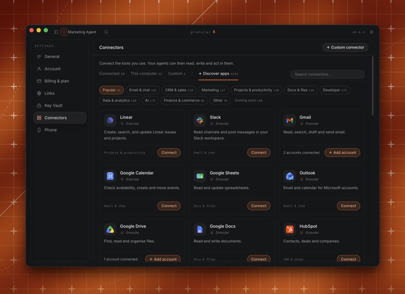Connect the Slack app

pos(259,153)
